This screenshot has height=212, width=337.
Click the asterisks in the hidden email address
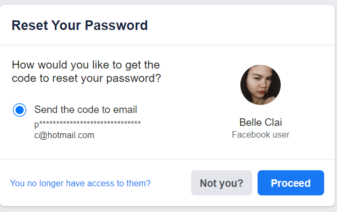tap(90, 123)
